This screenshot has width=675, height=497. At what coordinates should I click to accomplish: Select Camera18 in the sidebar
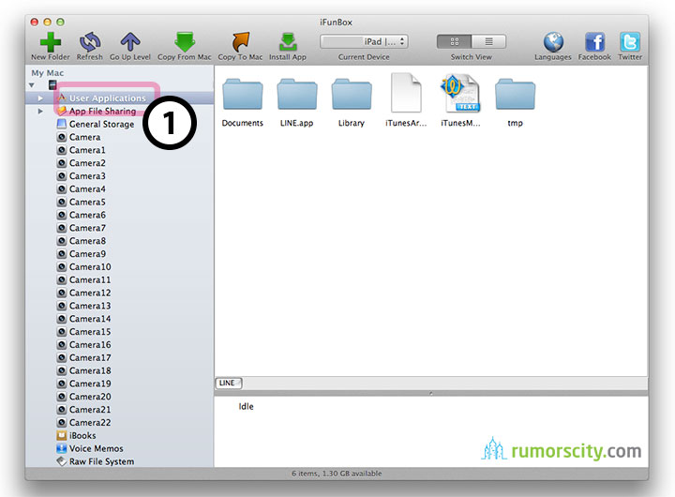tap(90, 370)
